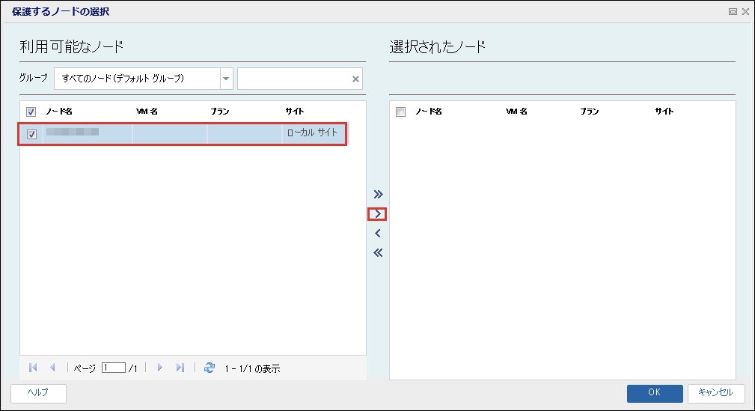Viewport: 755px width, 411px height.
Task: Go to last page of available nodes
Action: [180, 368]
